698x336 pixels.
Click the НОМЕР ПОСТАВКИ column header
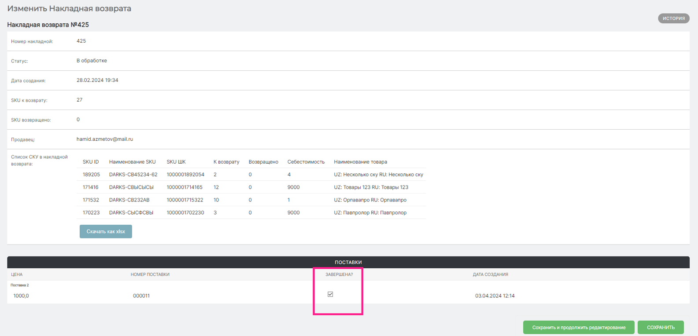pos(150,274)
